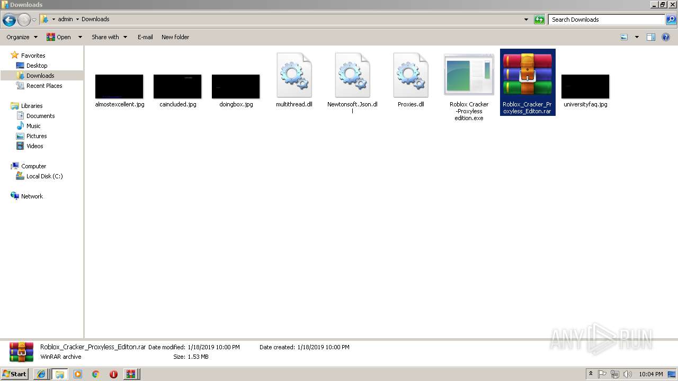Viewport: 678px width, 381px height.
Task: Go back using the Back arrow button
Action: (x=9, y=20)
